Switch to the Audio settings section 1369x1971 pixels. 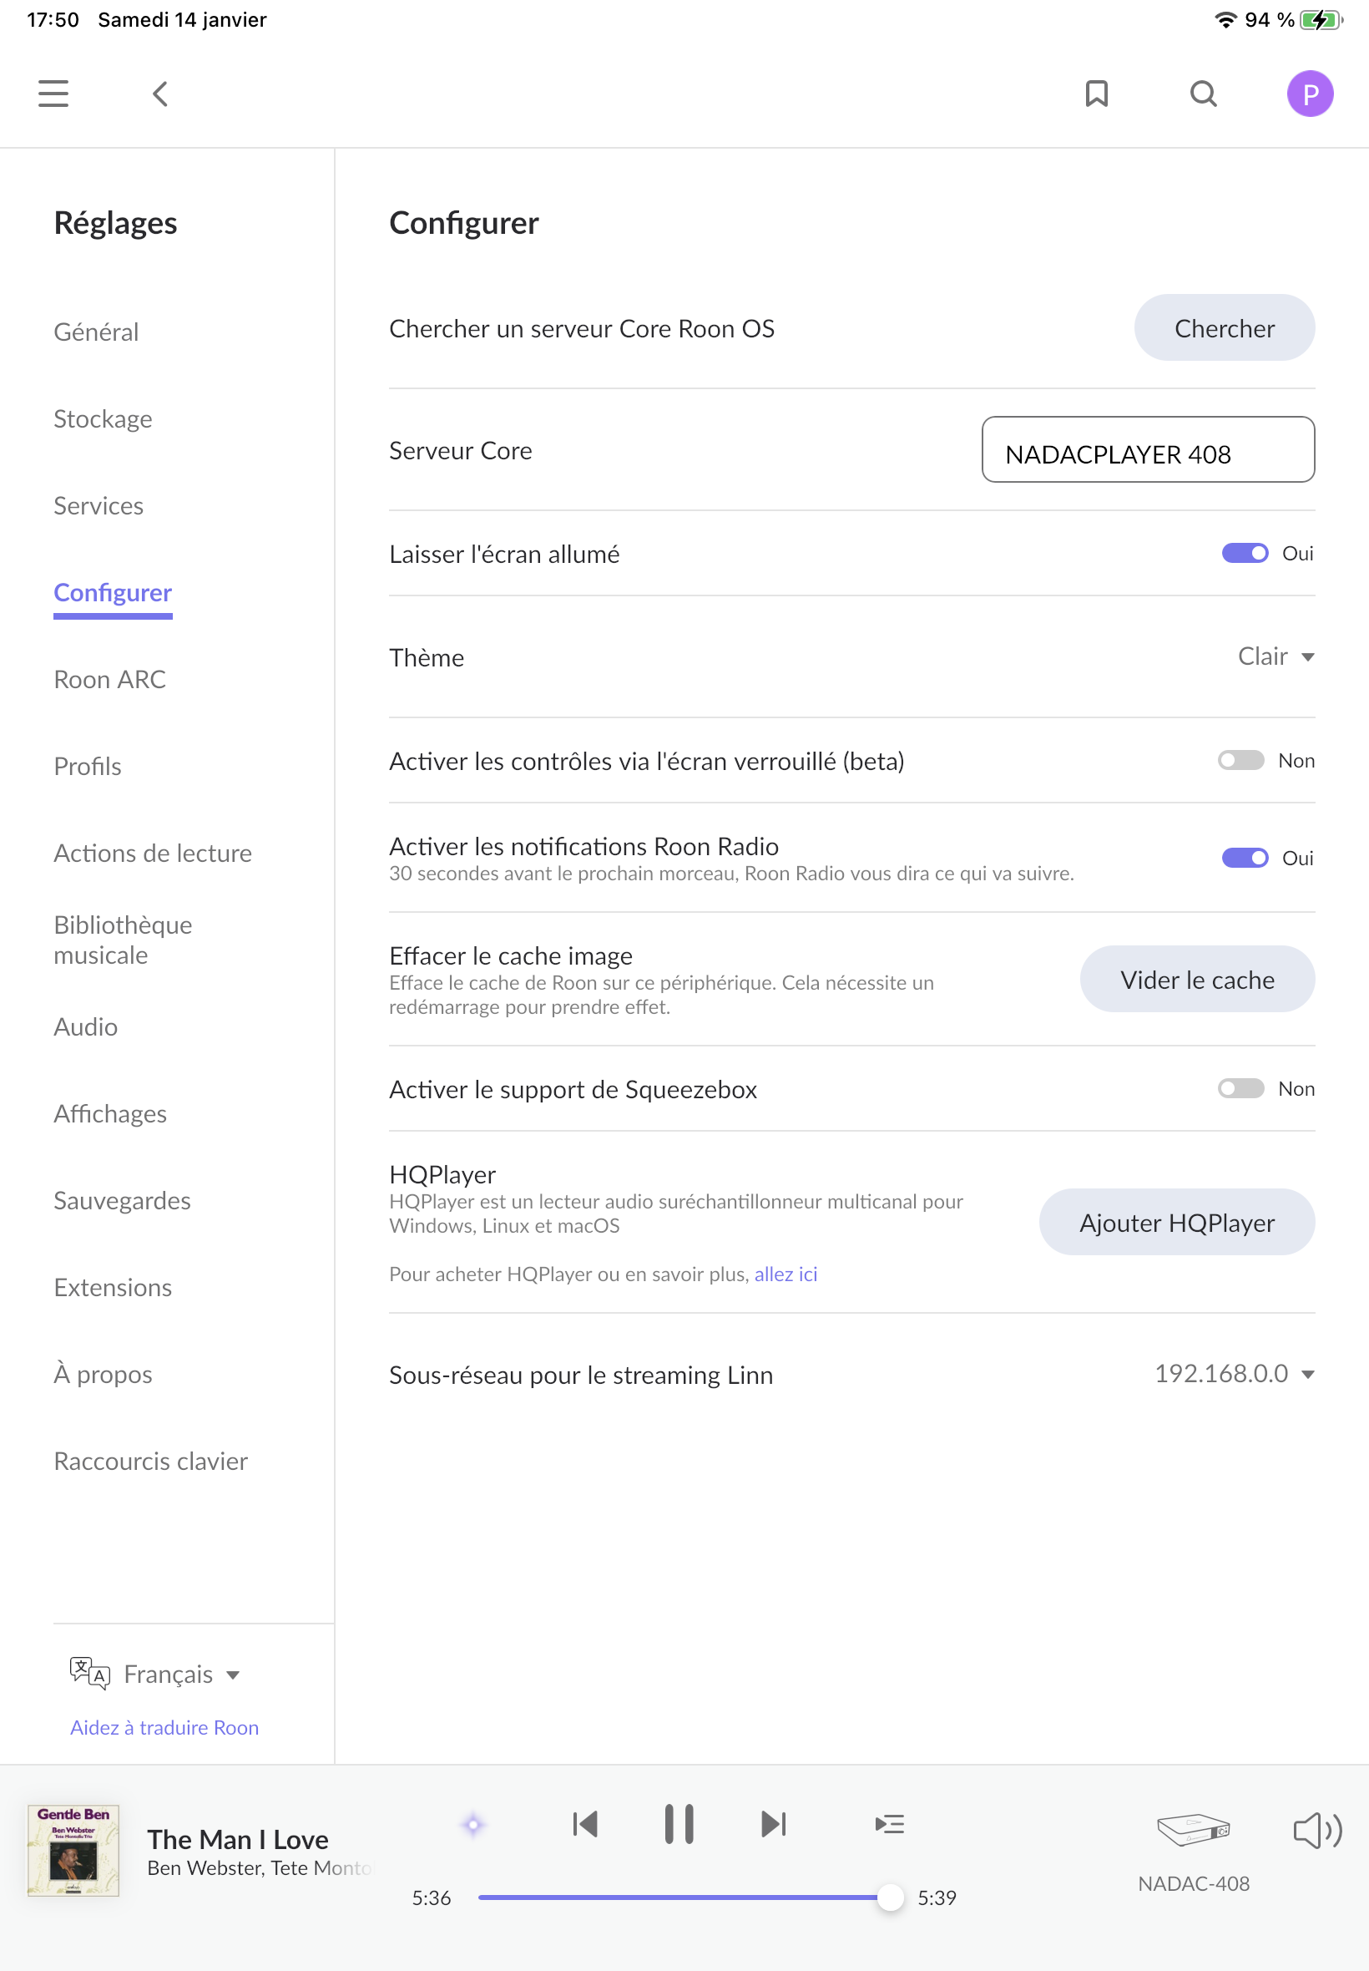[86, 1026]
